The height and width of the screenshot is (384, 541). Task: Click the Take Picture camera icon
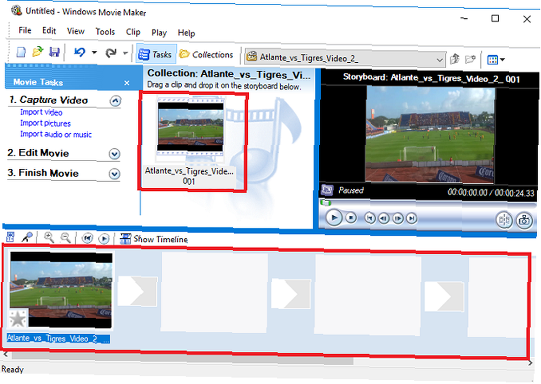[x=524, y=220]
